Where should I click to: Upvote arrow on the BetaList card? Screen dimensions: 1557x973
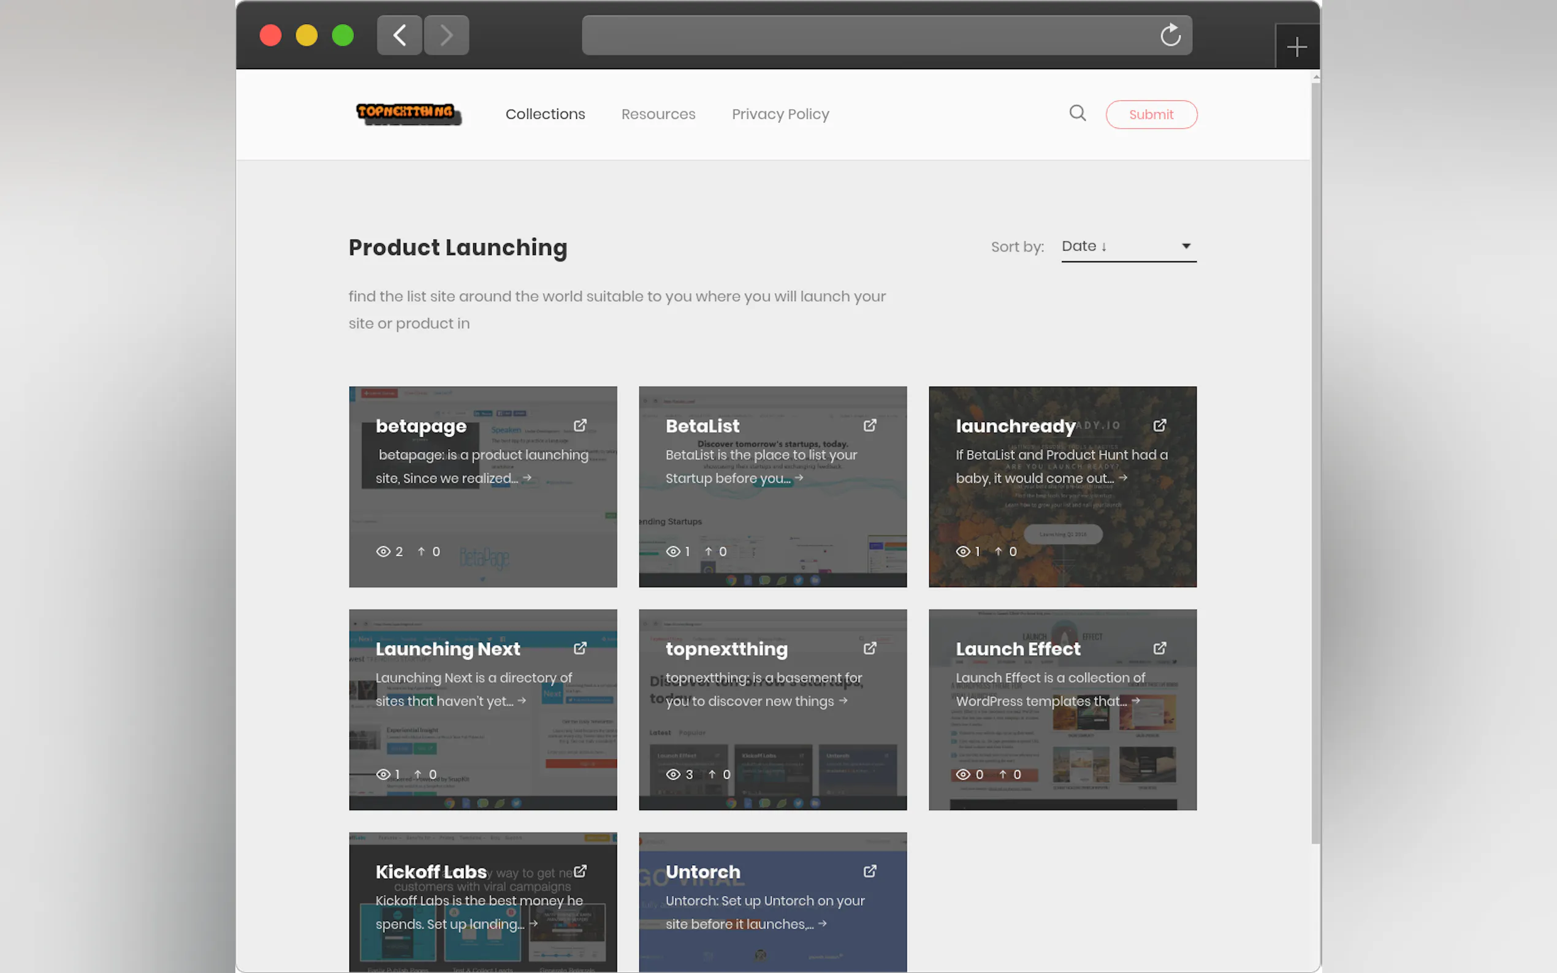[x=708, y=551]
